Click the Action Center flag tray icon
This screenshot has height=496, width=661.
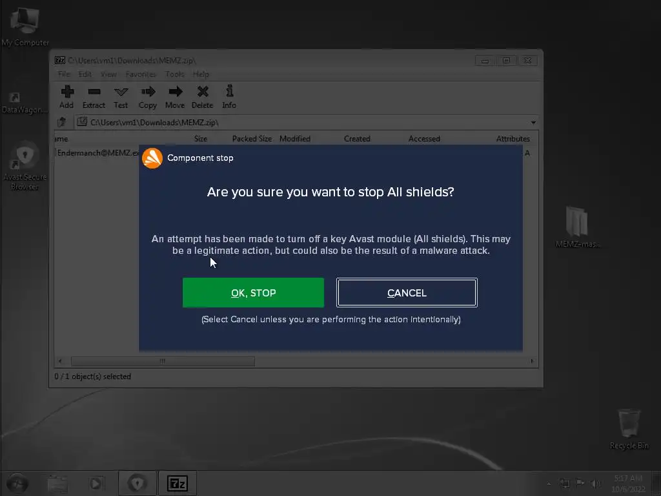(580, 483)
